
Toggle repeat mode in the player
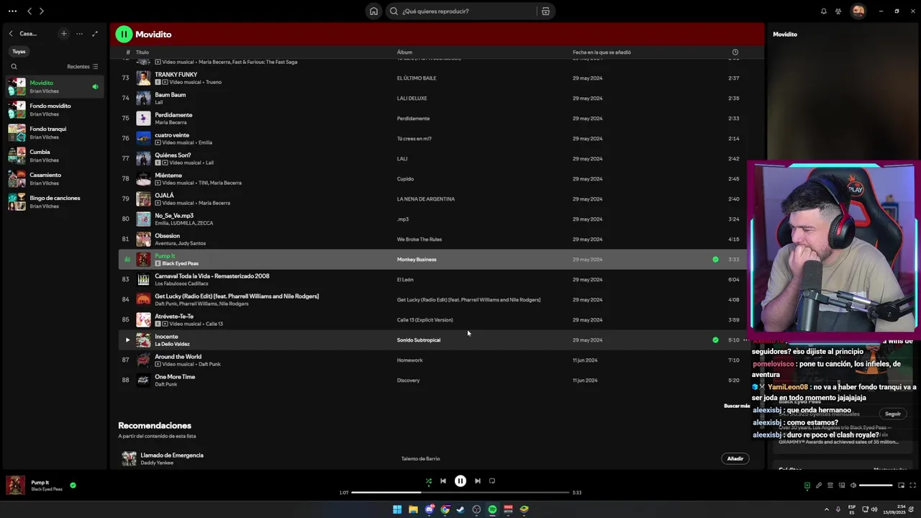(x=492, y=481)
